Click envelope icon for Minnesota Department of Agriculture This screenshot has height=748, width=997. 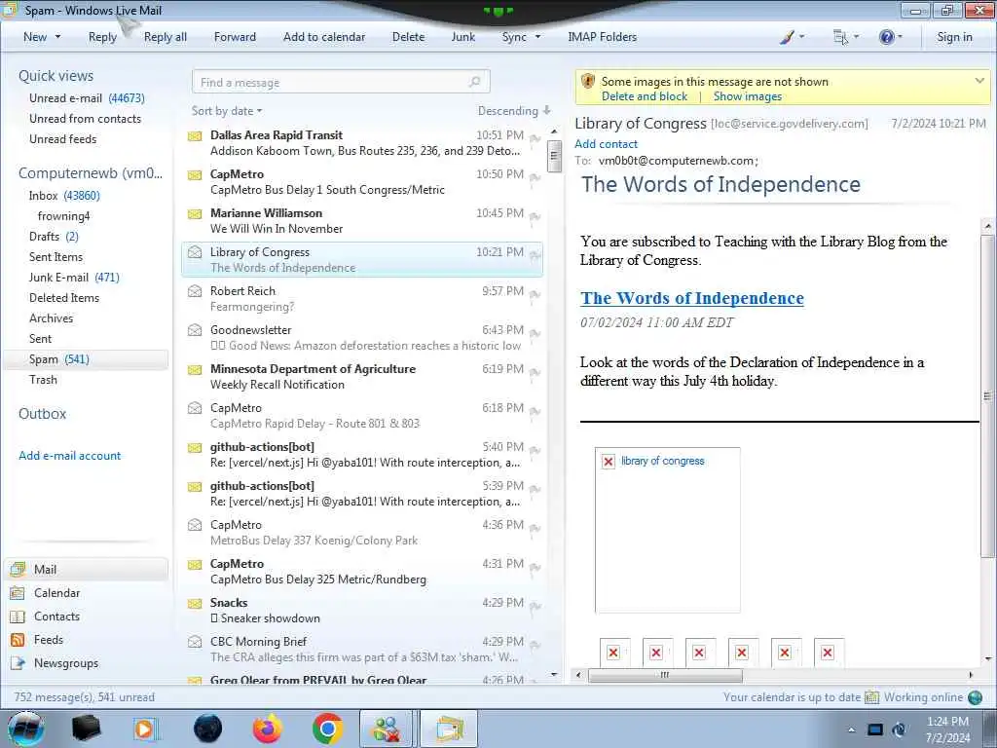pos(195,369)
